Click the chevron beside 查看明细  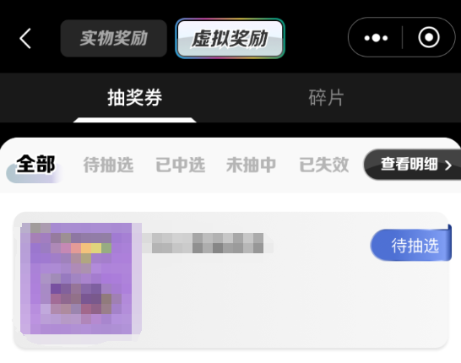click(448, 165)
